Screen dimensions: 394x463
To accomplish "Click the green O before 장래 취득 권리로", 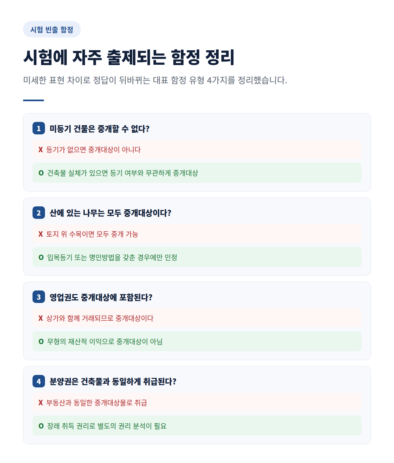I will pos(41,426).
